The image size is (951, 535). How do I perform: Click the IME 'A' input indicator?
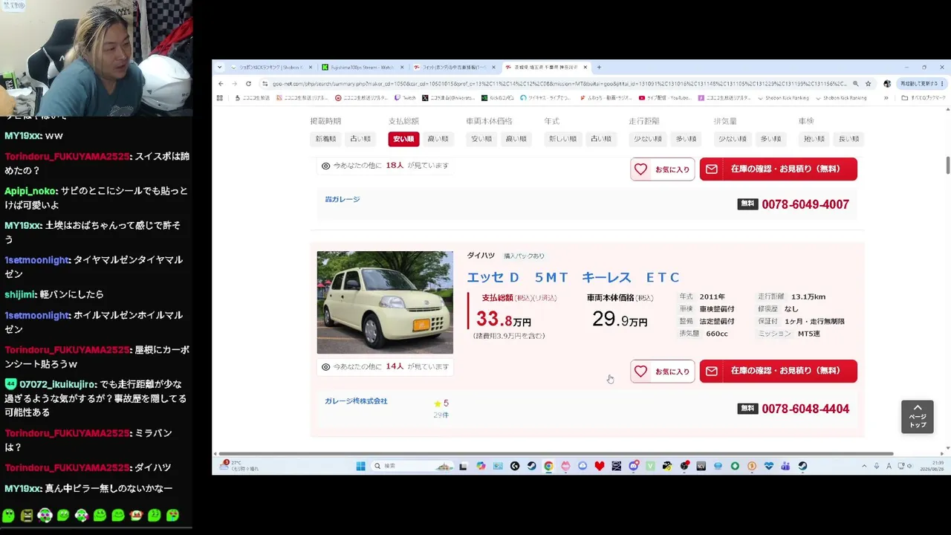(x=889, y=466)
